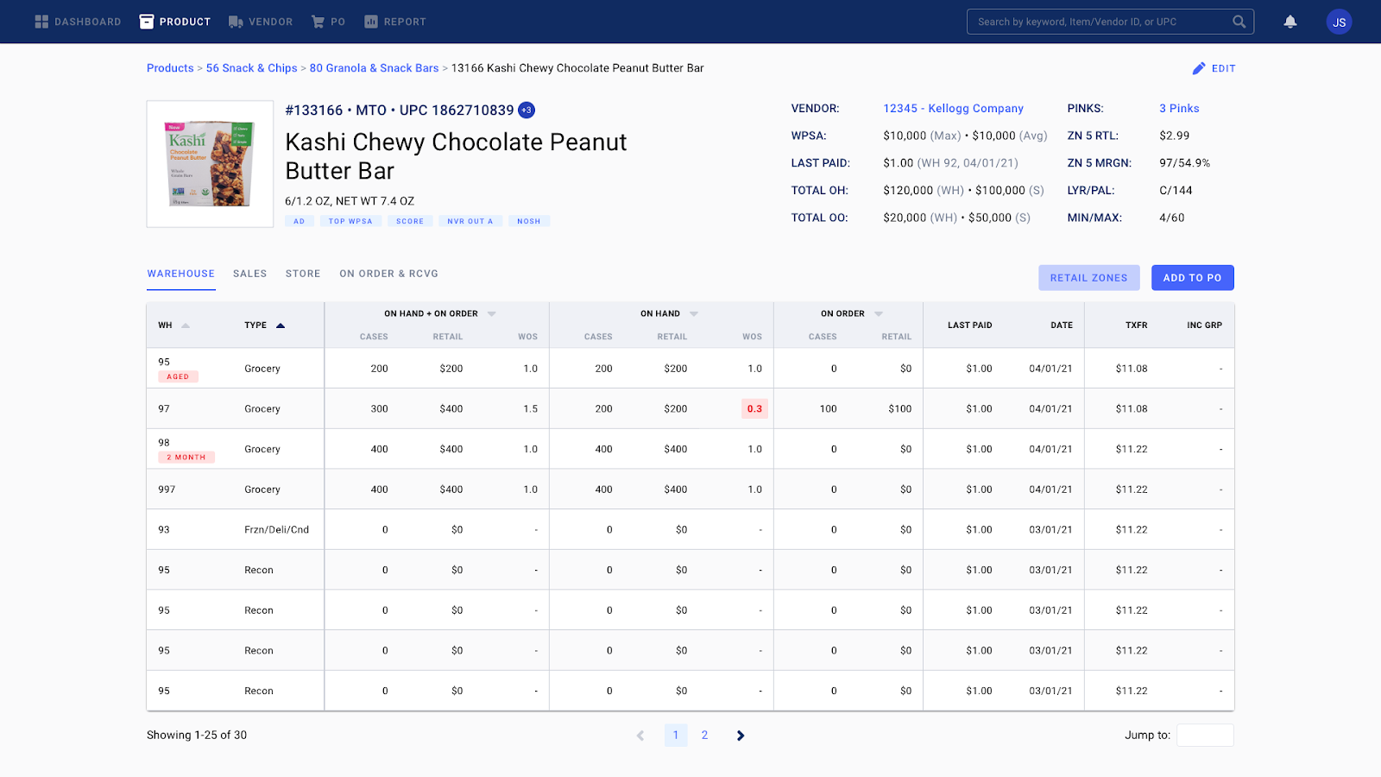Open 80 Granola & Snack Bars breadcrumb
Viewport: 1381px width, 777px height.
tap(374, 68)
